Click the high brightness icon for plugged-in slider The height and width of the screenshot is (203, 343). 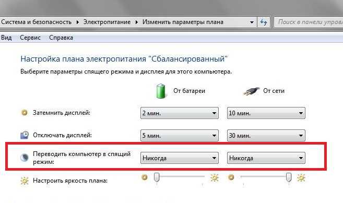point(301,177)
